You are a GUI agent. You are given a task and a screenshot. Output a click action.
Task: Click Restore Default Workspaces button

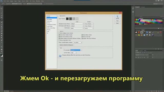pyautogui.click(x=66, y=45)
